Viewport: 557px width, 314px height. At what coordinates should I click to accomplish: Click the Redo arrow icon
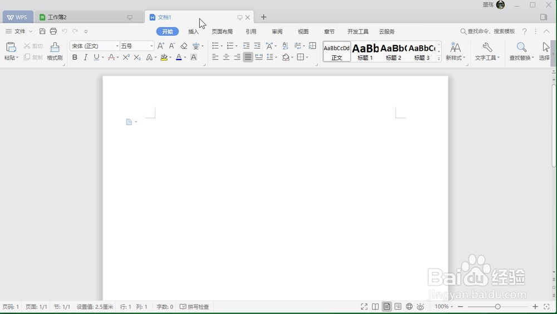tap(75, 31)
